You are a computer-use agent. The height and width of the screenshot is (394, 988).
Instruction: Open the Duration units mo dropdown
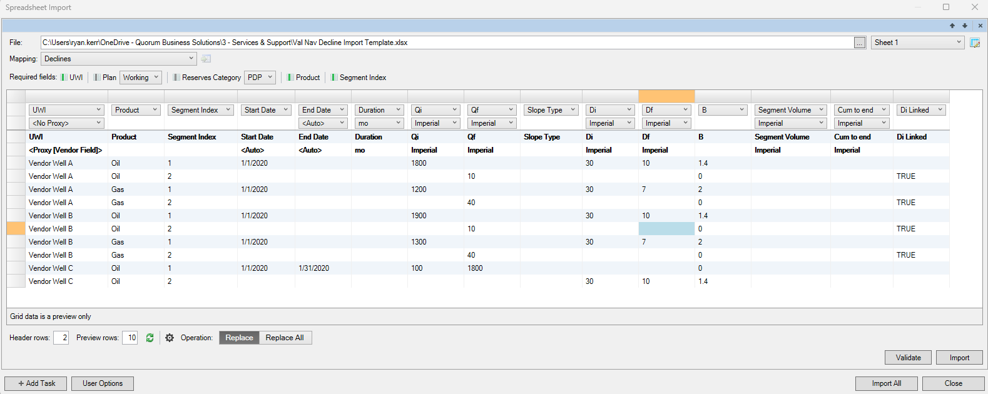click(x=379, y=123)
